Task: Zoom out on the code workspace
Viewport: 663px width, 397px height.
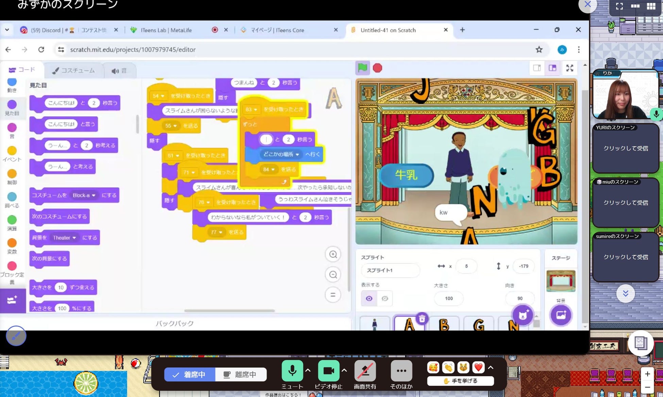Action: [333, 275]
